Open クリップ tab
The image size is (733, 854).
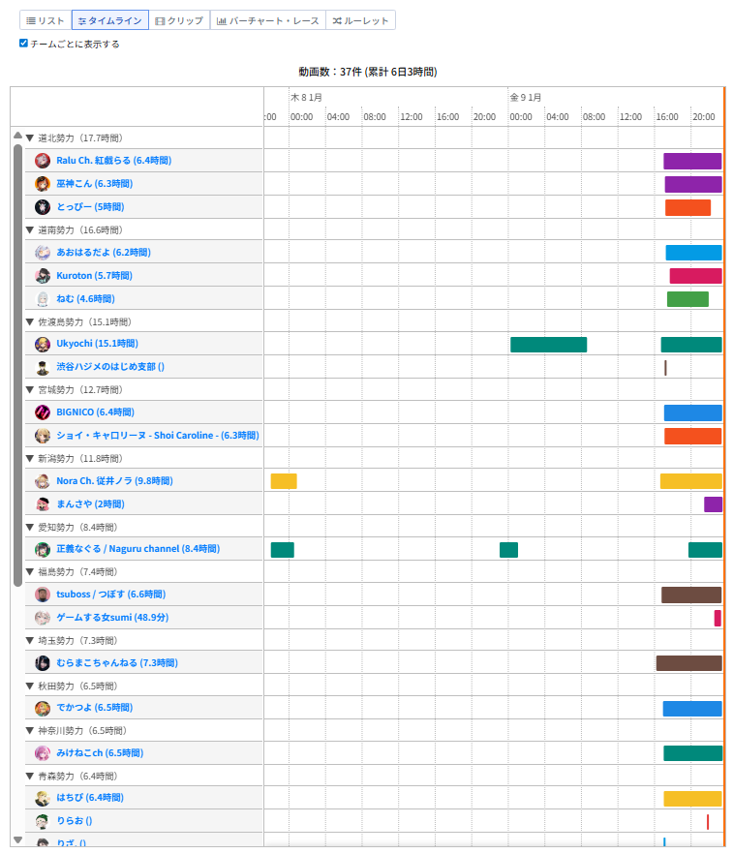pos(179,20)
